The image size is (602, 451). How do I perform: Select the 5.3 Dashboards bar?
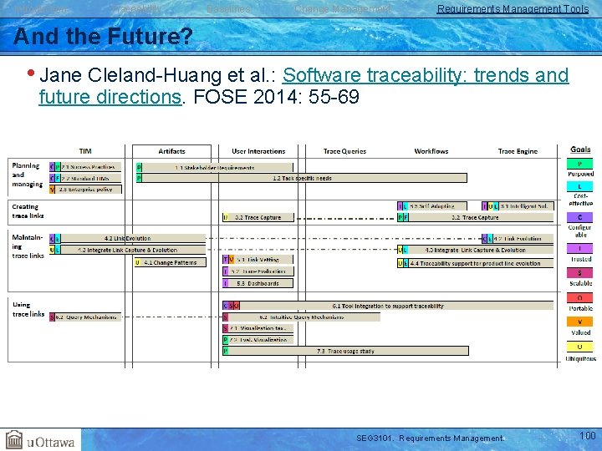pos(258,283)
